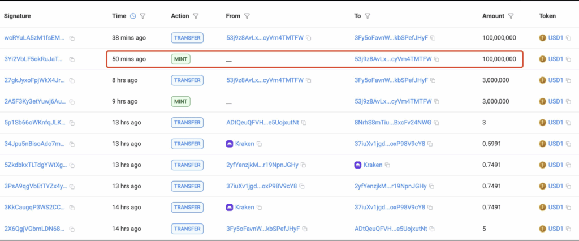Select the TRANSFER badge in the 8 hrs ago row
This screenshot has height=241, width=579.
point(187,80)
